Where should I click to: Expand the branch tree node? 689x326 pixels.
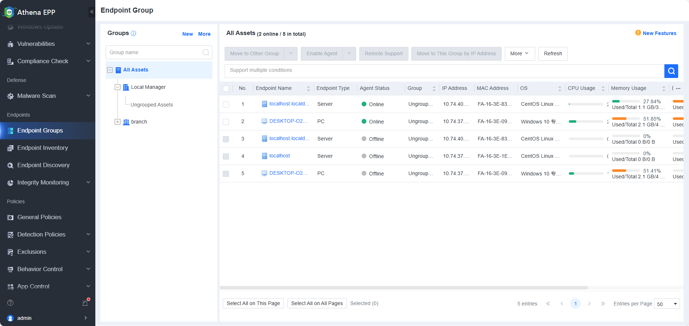click(x=117, y=122)
